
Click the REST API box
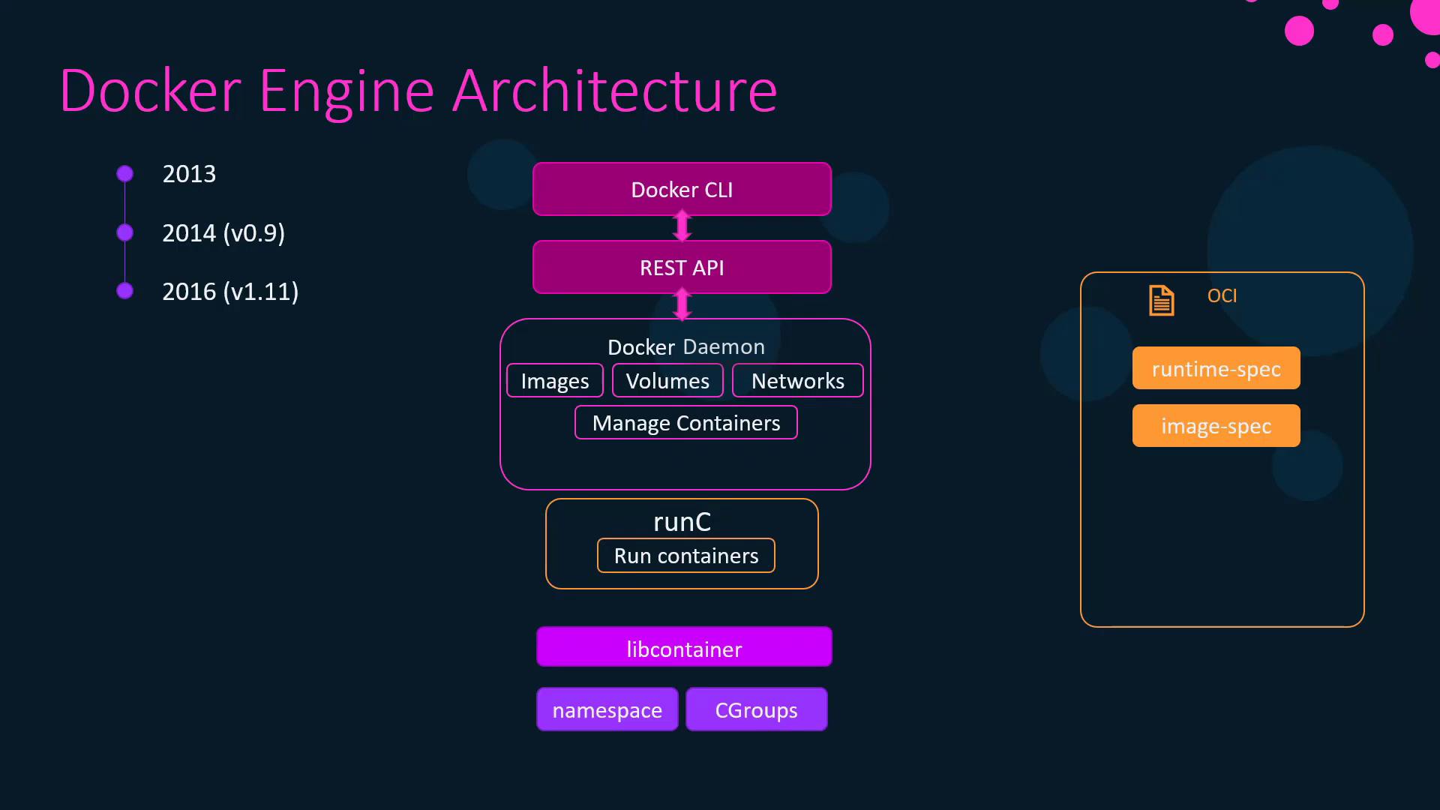(682, 268)
